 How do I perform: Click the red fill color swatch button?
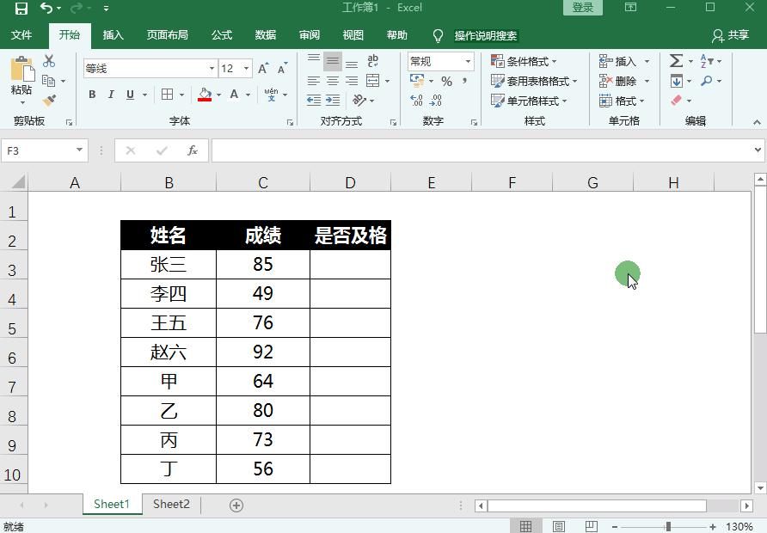coord(205,95)
